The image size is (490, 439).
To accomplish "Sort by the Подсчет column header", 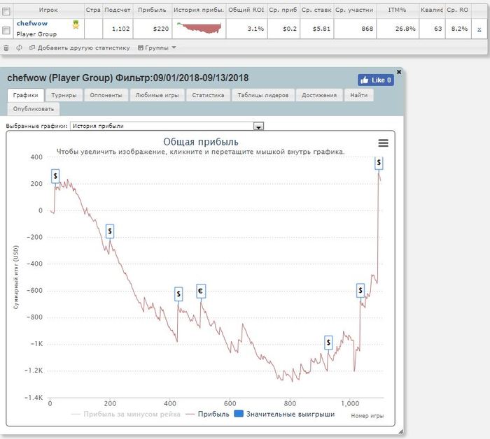I will (118, 10).
